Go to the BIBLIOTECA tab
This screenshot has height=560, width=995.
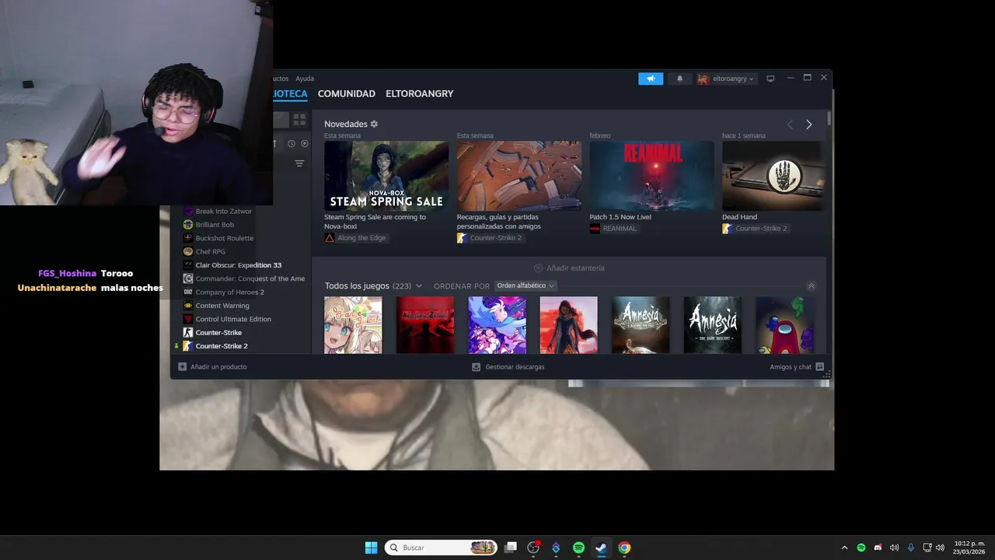pyautogui.click(x=290, y=93)
